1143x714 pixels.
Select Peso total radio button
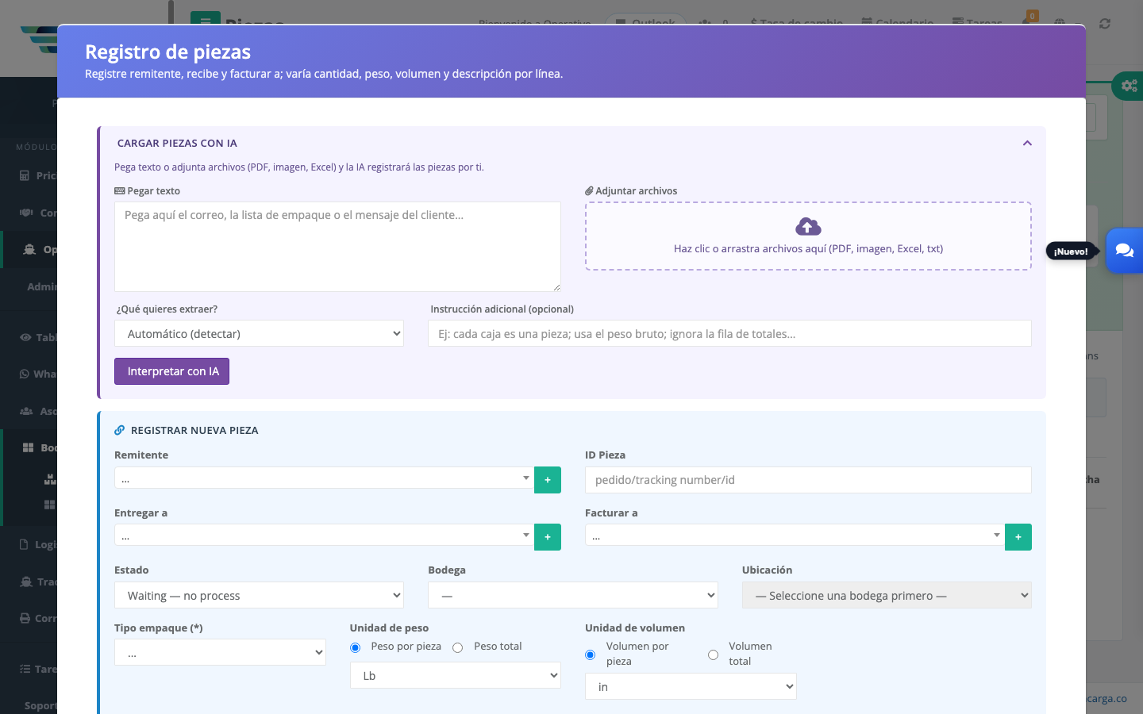point(458,647)
